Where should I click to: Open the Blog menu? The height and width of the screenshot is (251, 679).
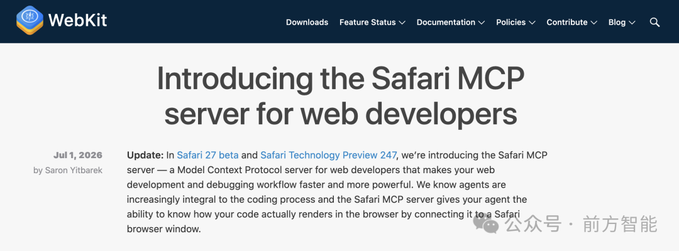coord(617,22)
